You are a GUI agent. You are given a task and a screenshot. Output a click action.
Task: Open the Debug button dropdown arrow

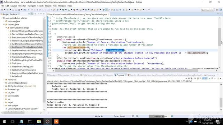click(x=60, y=10)
